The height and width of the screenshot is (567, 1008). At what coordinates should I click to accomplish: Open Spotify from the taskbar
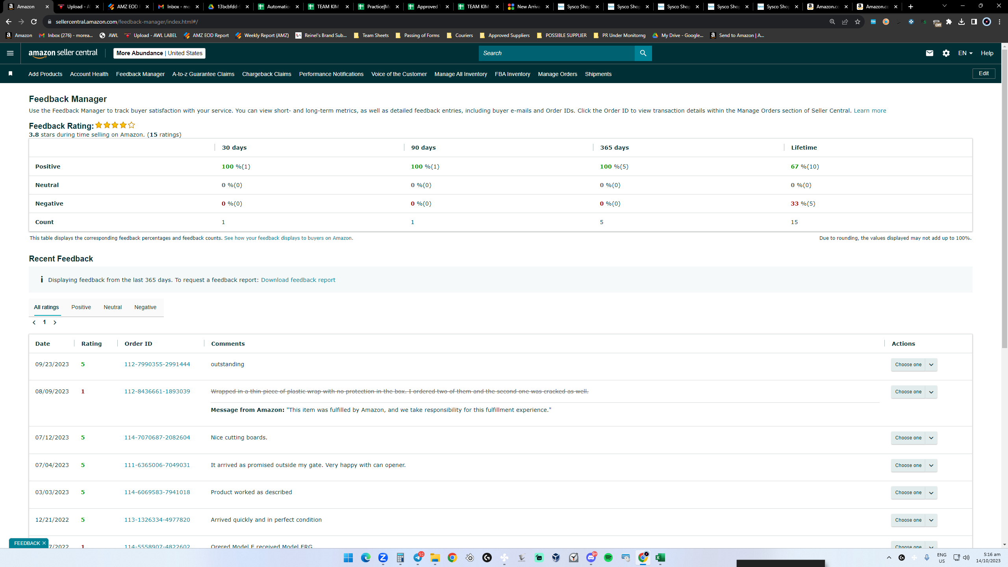coord(608,558)
